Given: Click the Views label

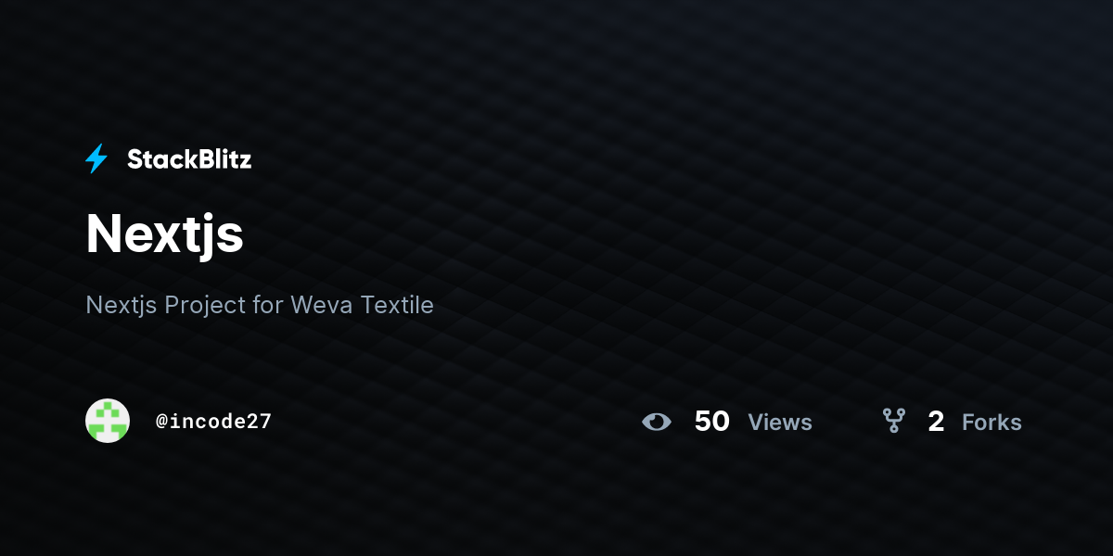Looking at the screenshot, I should [780, 423].
